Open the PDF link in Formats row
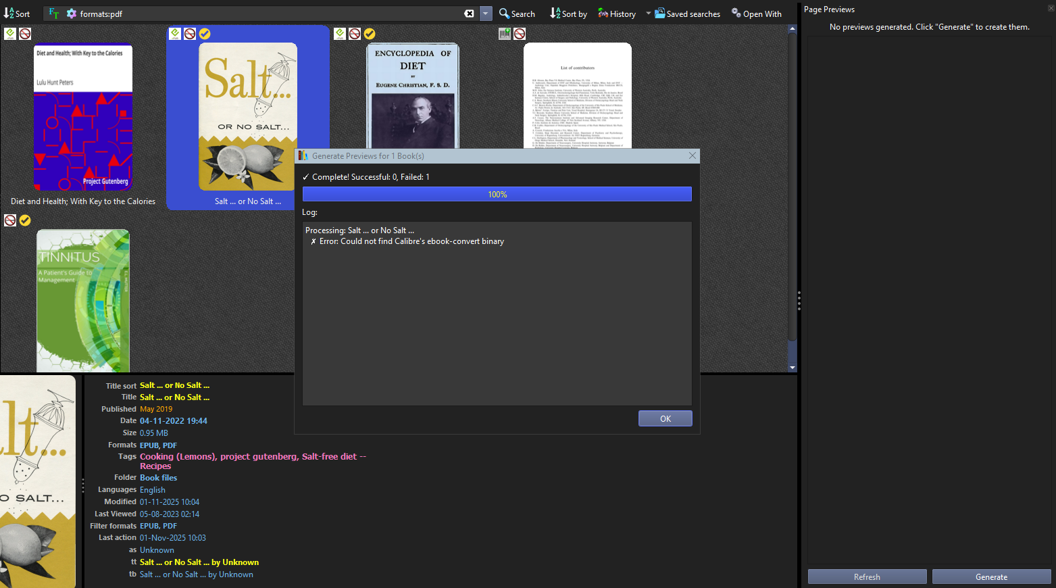The image size is (1056, 588). 170,445
